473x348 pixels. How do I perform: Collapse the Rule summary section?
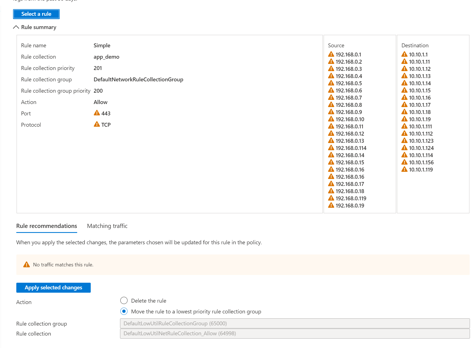tap(16, 27)
